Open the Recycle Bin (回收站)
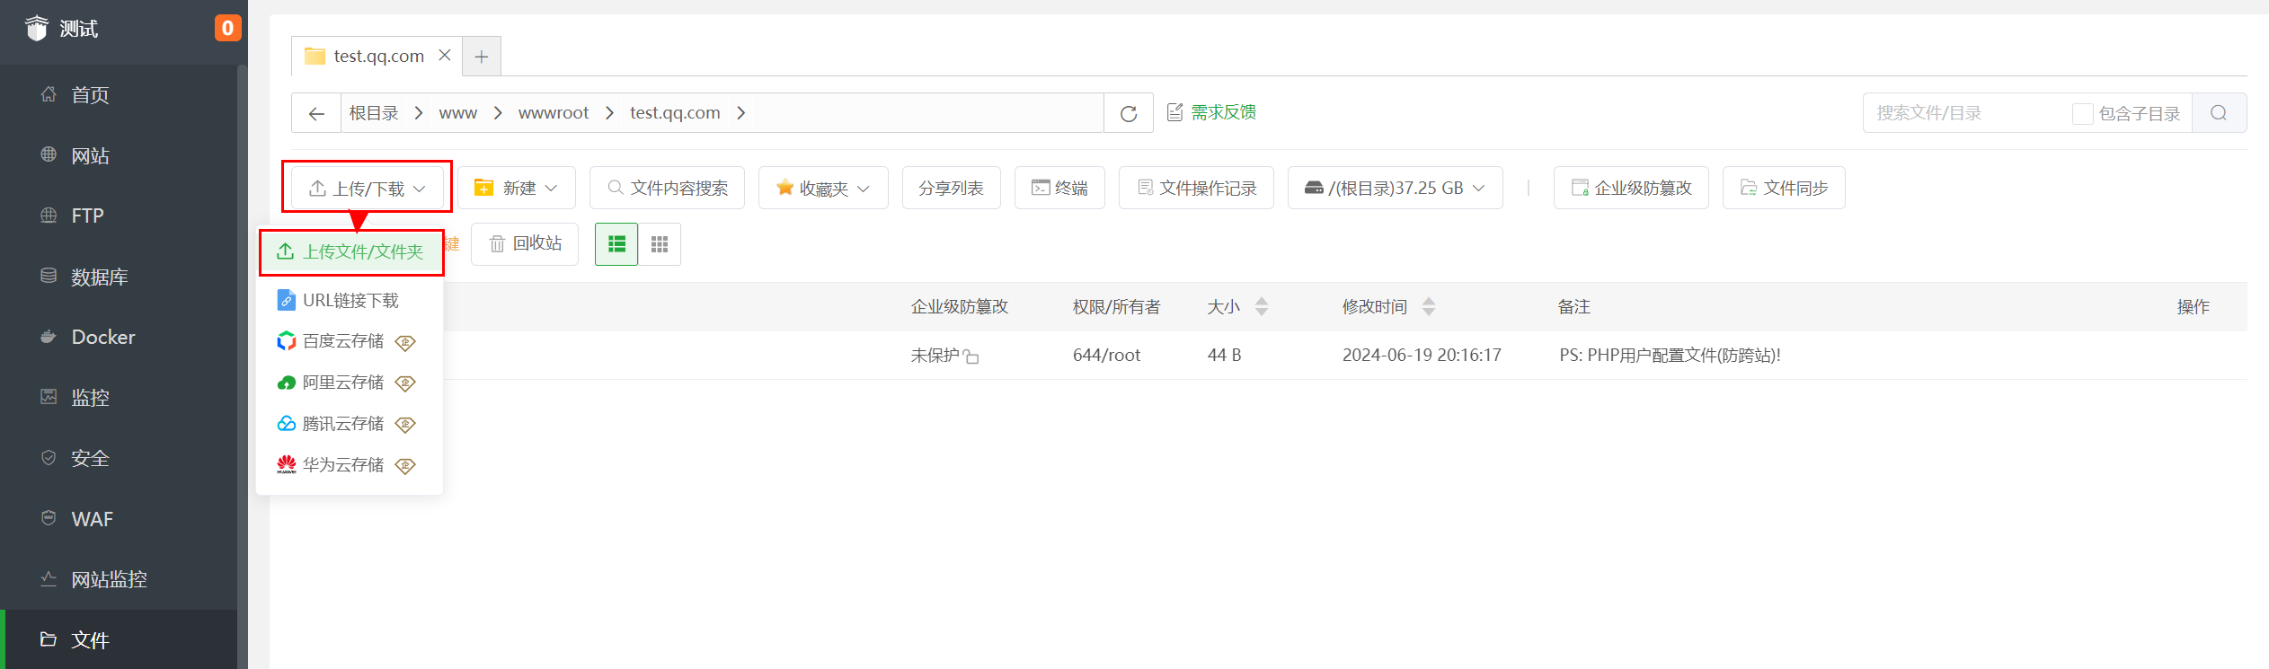The height and width of the screenshot is (669, 2269). pos(525,243)
